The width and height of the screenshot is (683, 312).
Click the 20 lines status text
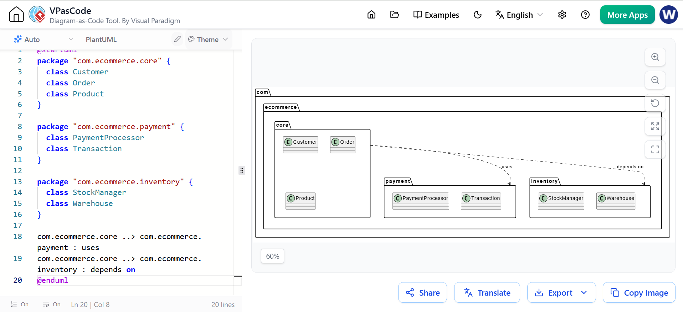click(223, 305)
